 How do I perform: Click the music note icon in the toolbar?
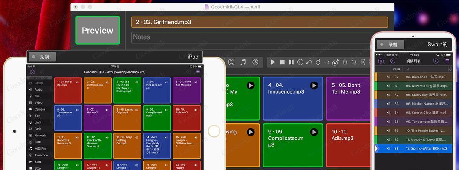coord(243,62)
